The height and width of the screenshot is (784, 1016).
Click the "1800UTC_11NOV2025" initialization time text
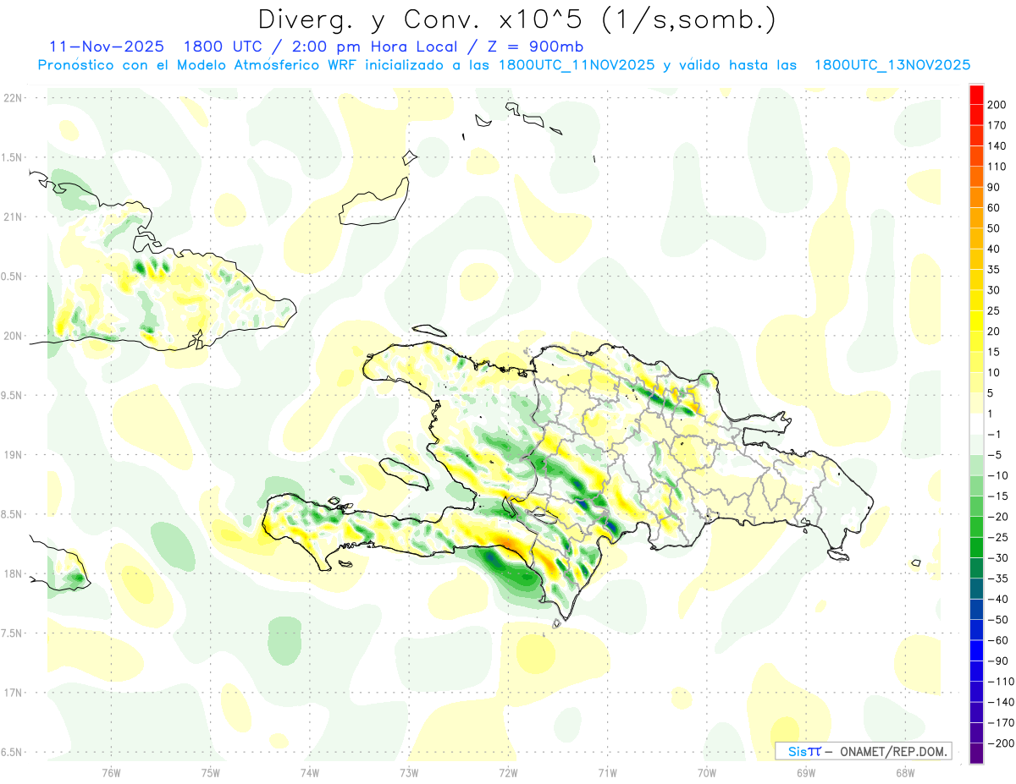click(577, 65)
